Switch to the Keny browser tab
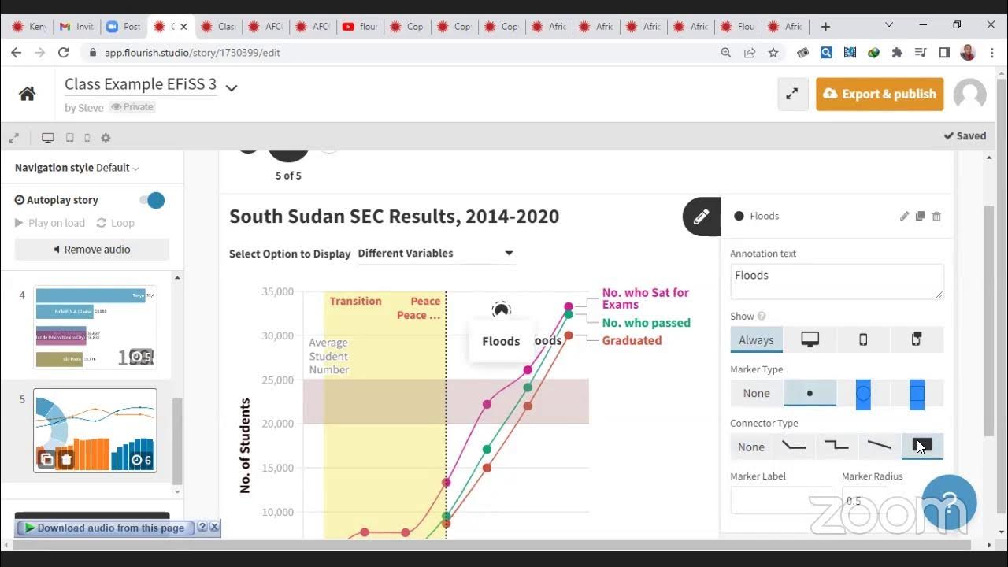The image size is (1008, 567). (29, 26)
